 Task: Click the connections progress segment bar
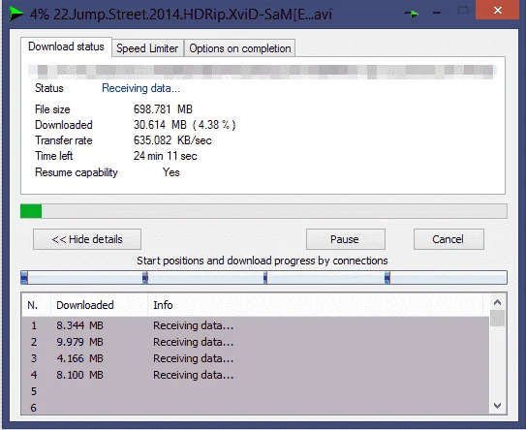coord(263,278)
